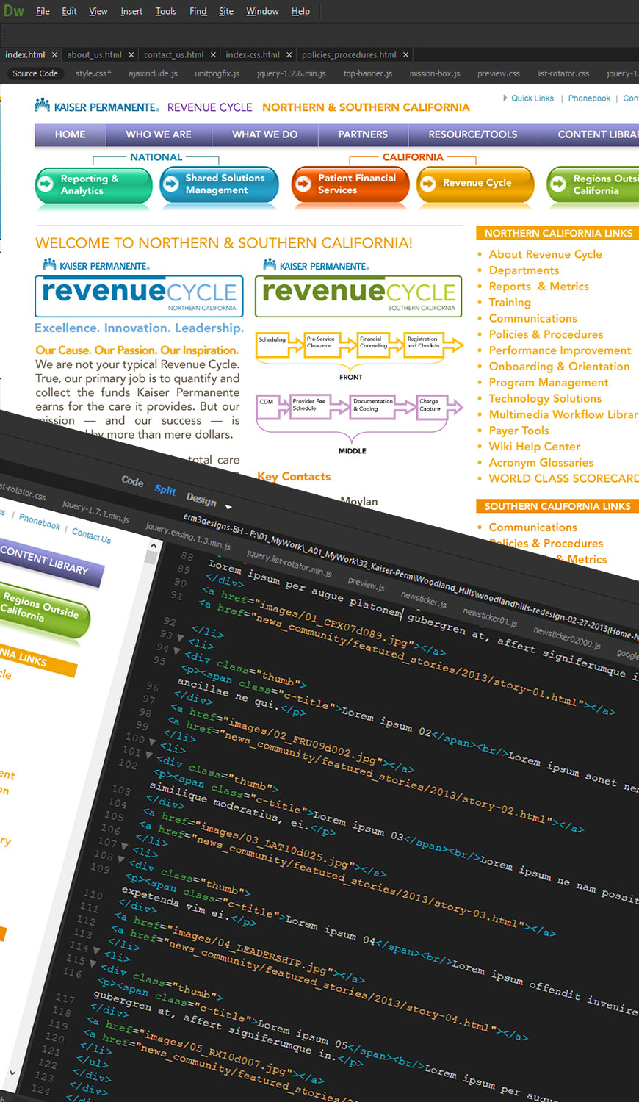Image resolution: width=639 pixels, height=1102 pixels.
Task: Close the about_us.html document tab
Action: click(131, 55)
